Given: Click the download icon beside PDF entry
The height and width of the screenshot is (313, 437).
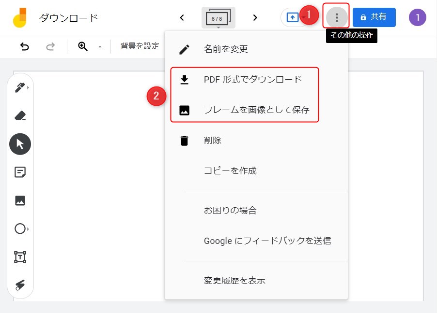Looking at the screenshot, I should pos(184,80).
